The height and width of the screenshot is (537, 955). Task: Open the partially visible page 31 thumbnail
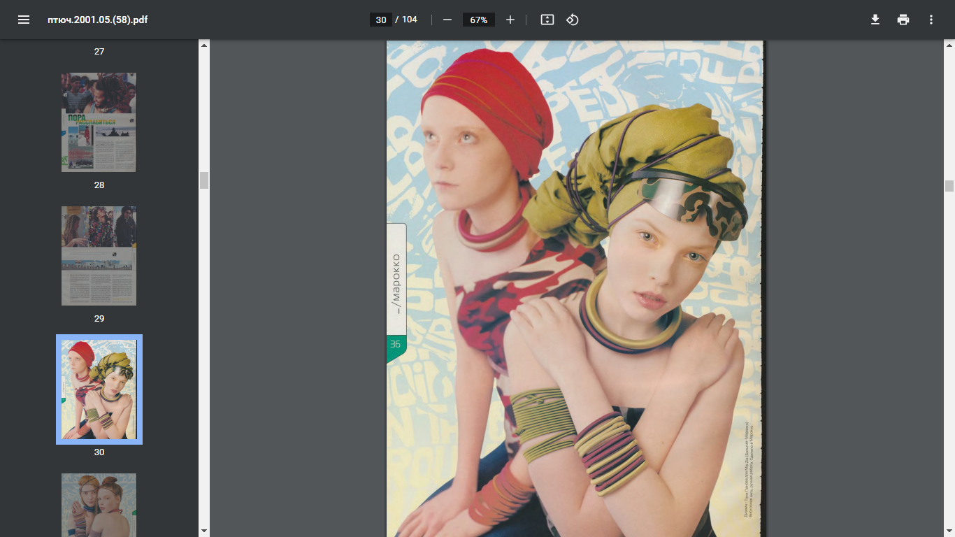(99, 505)
